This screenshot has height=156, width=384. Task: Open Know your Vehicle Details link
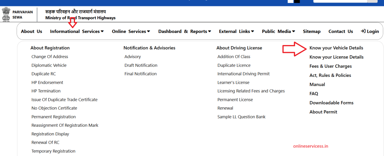[336, 48]
